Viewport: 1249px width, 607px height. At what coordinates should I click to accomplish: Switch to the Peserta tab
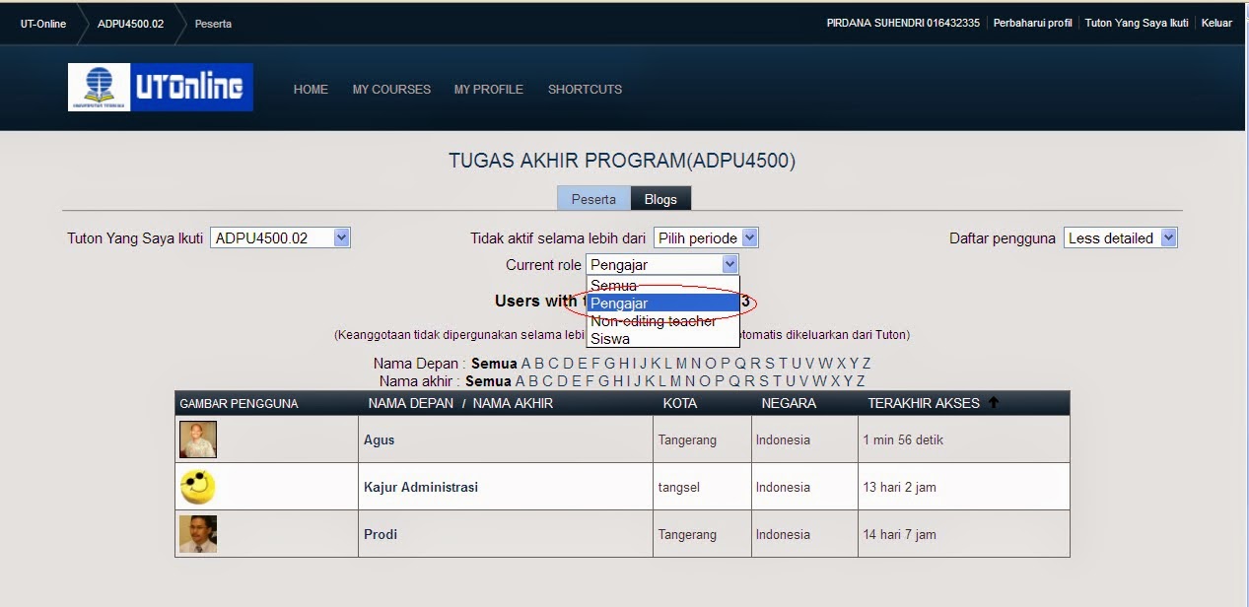point(593,199)
